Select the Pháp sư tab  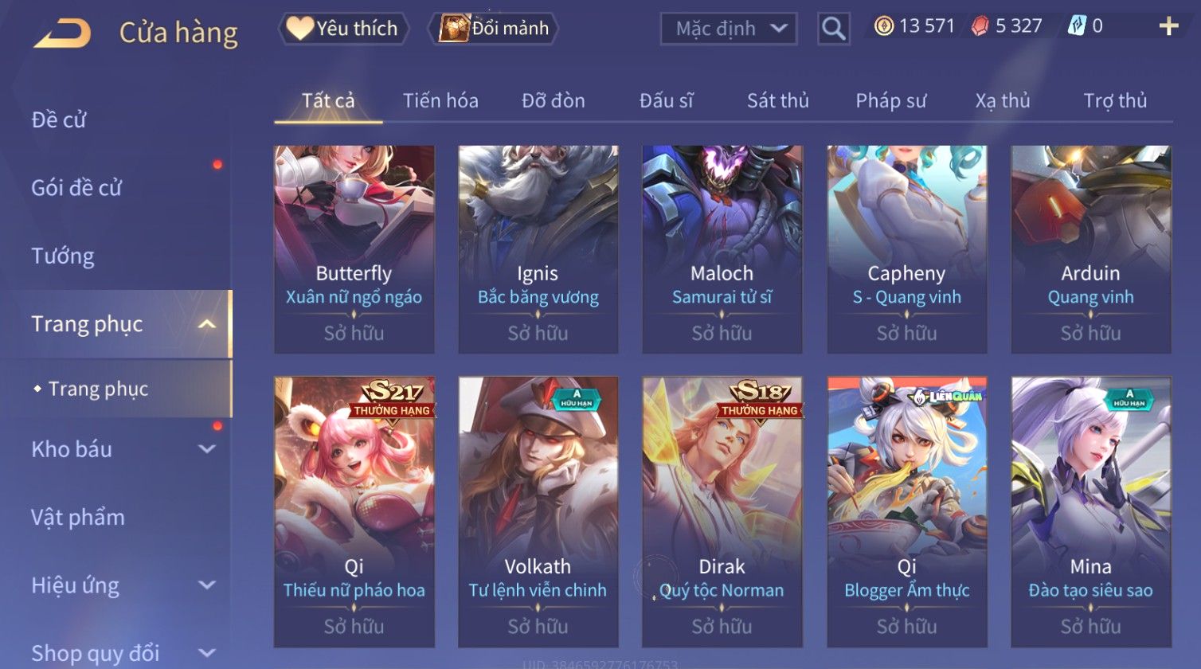890,101
